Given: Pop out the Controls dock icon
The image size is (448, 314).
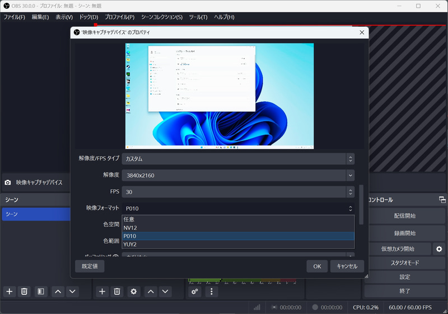Looking at the screenshot, I should tap(442, 199).
